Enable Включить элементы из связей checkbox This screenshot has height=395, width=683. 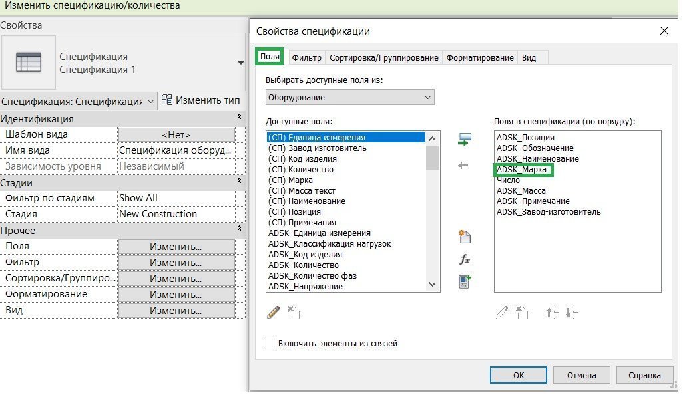271,344
